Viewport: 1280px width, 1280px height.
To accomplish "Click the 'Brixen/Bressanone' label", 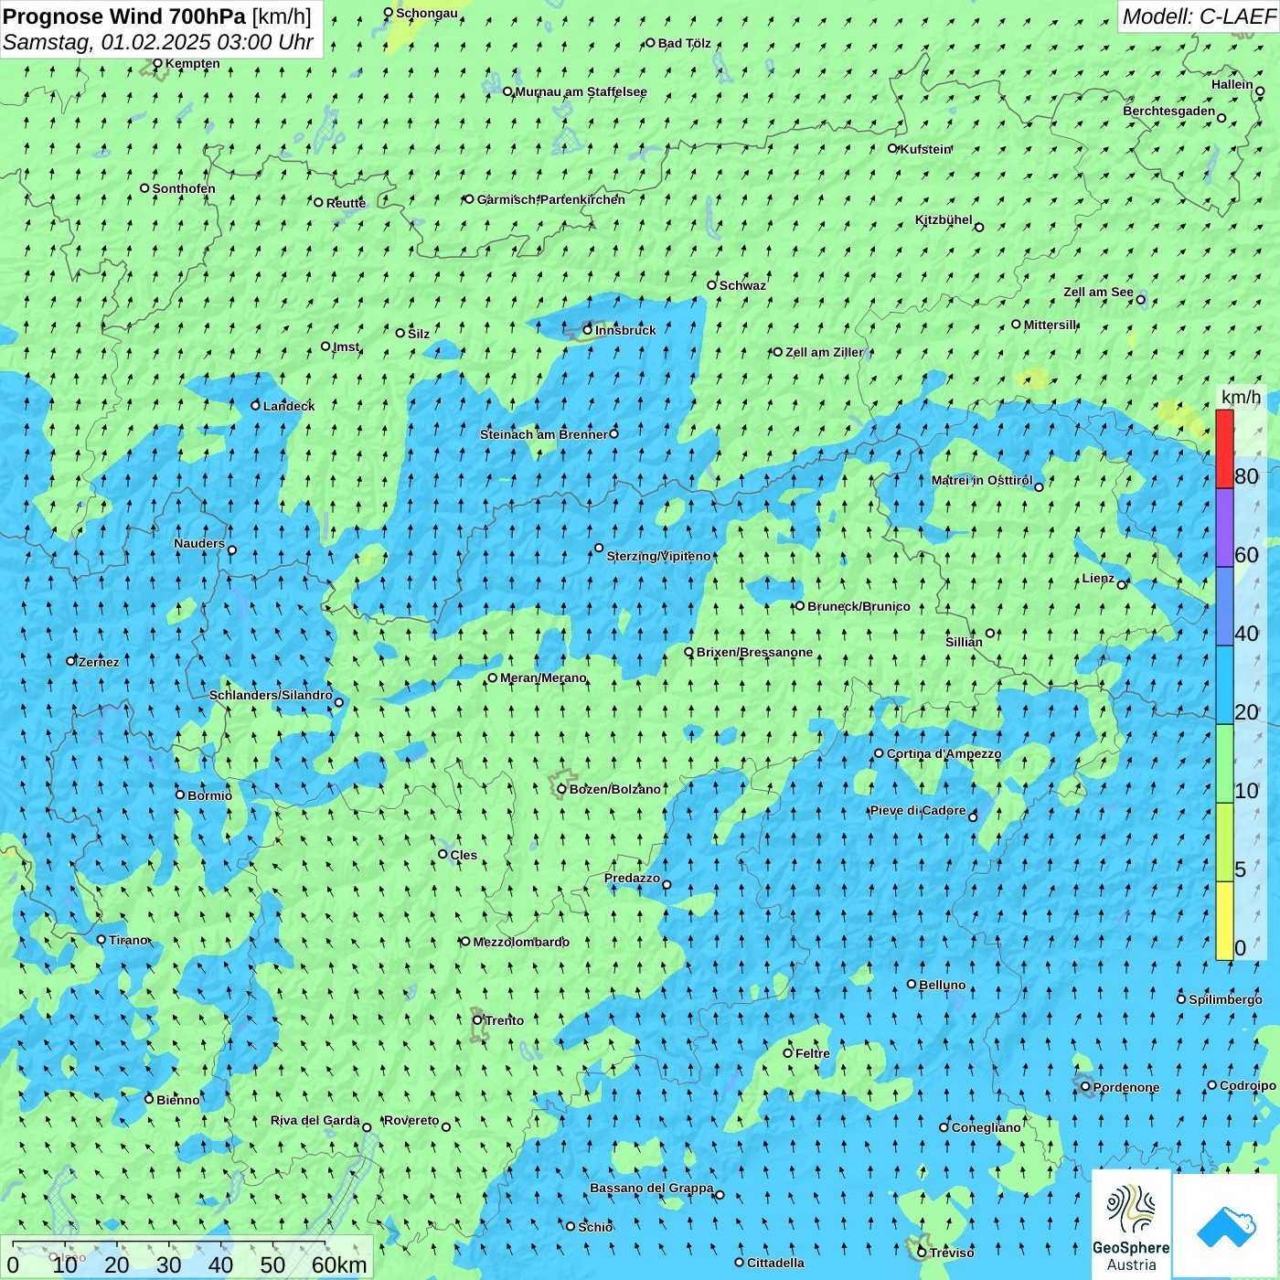I will (x=754, y=652).
